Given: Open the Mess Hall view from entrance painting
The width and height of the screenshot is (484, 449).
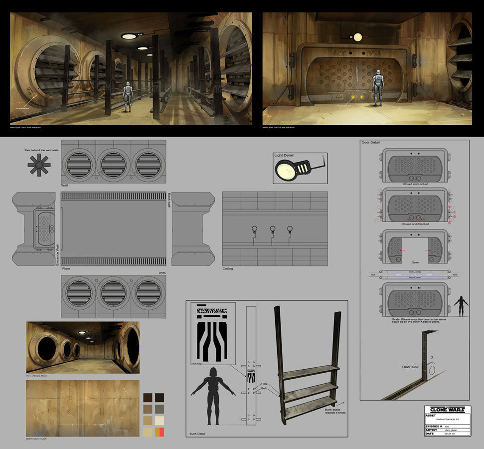Looking at the screenshot, I should [x=131, y=69].
